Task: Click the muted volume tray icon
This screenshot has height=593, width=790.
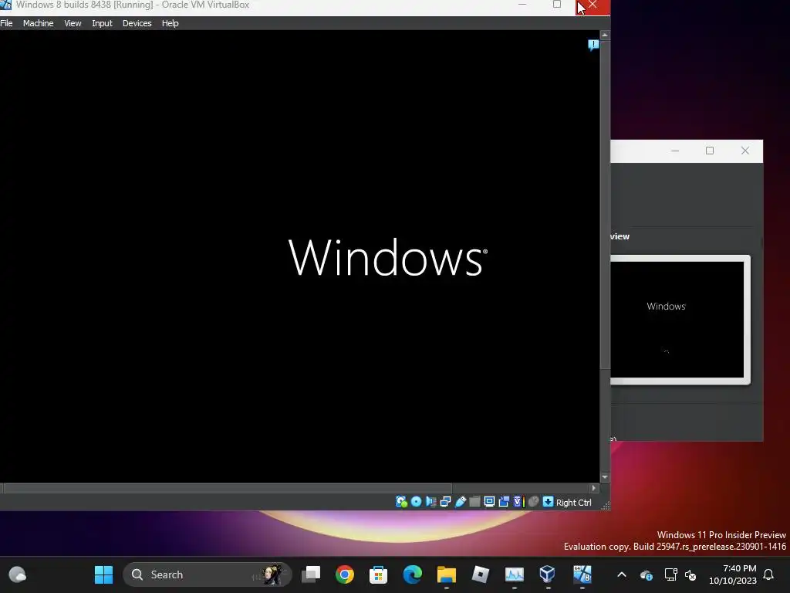Action: pos(690,574)
